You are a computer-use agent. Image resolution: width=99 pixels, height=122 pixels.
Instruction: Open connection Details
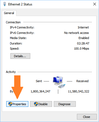point(20,56)
